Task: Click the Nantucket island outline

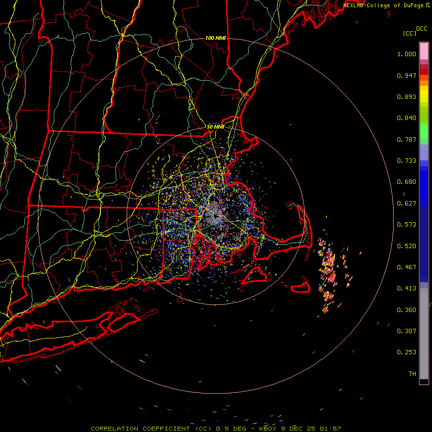Action: (x=301, y=286)
